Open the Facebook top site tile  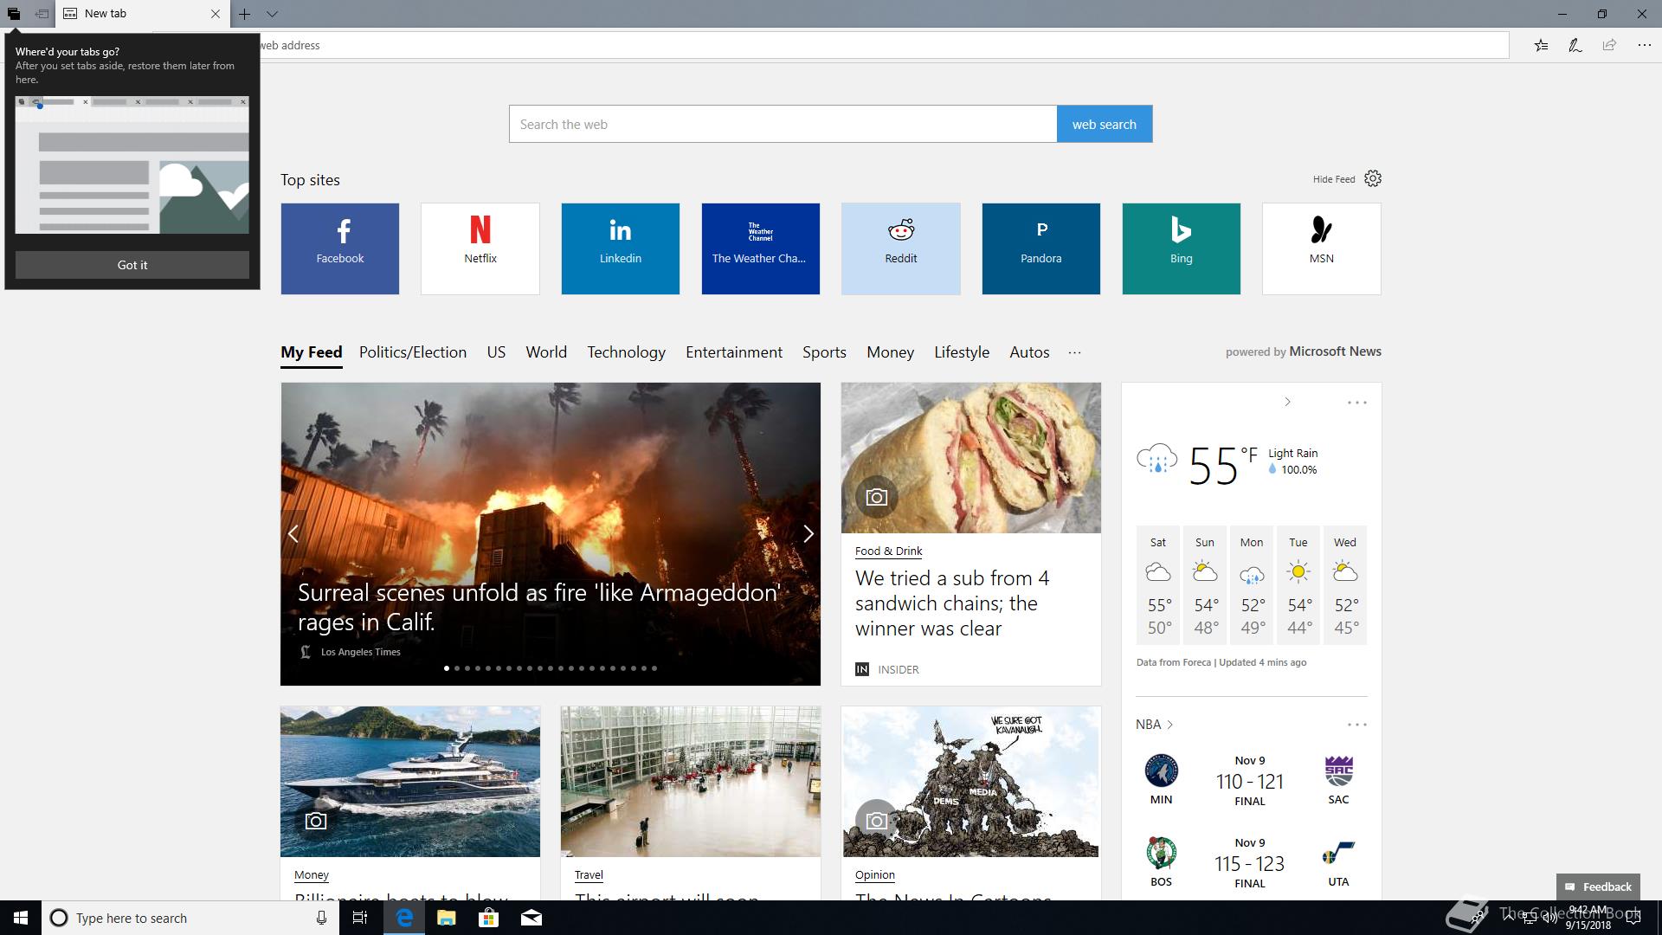click(x=340, y=248)
